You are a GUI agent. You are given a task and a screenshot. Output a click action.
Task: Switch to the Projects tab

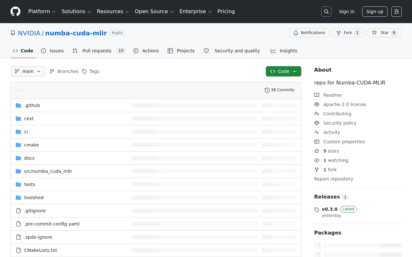tap(181, 51)
